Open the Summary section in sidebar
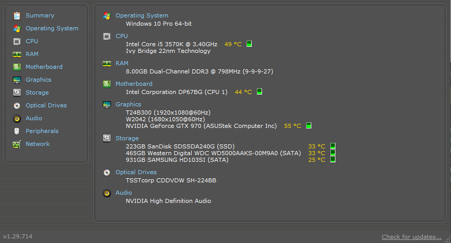This screenshot has height=243, width=451. click(40, 15)
